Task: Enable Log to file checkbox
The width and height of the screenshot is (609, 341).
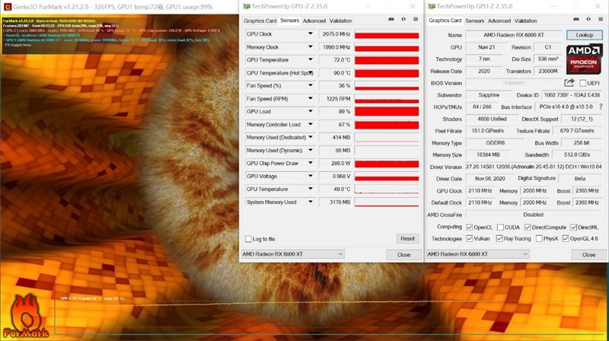Action: (248, 239)
